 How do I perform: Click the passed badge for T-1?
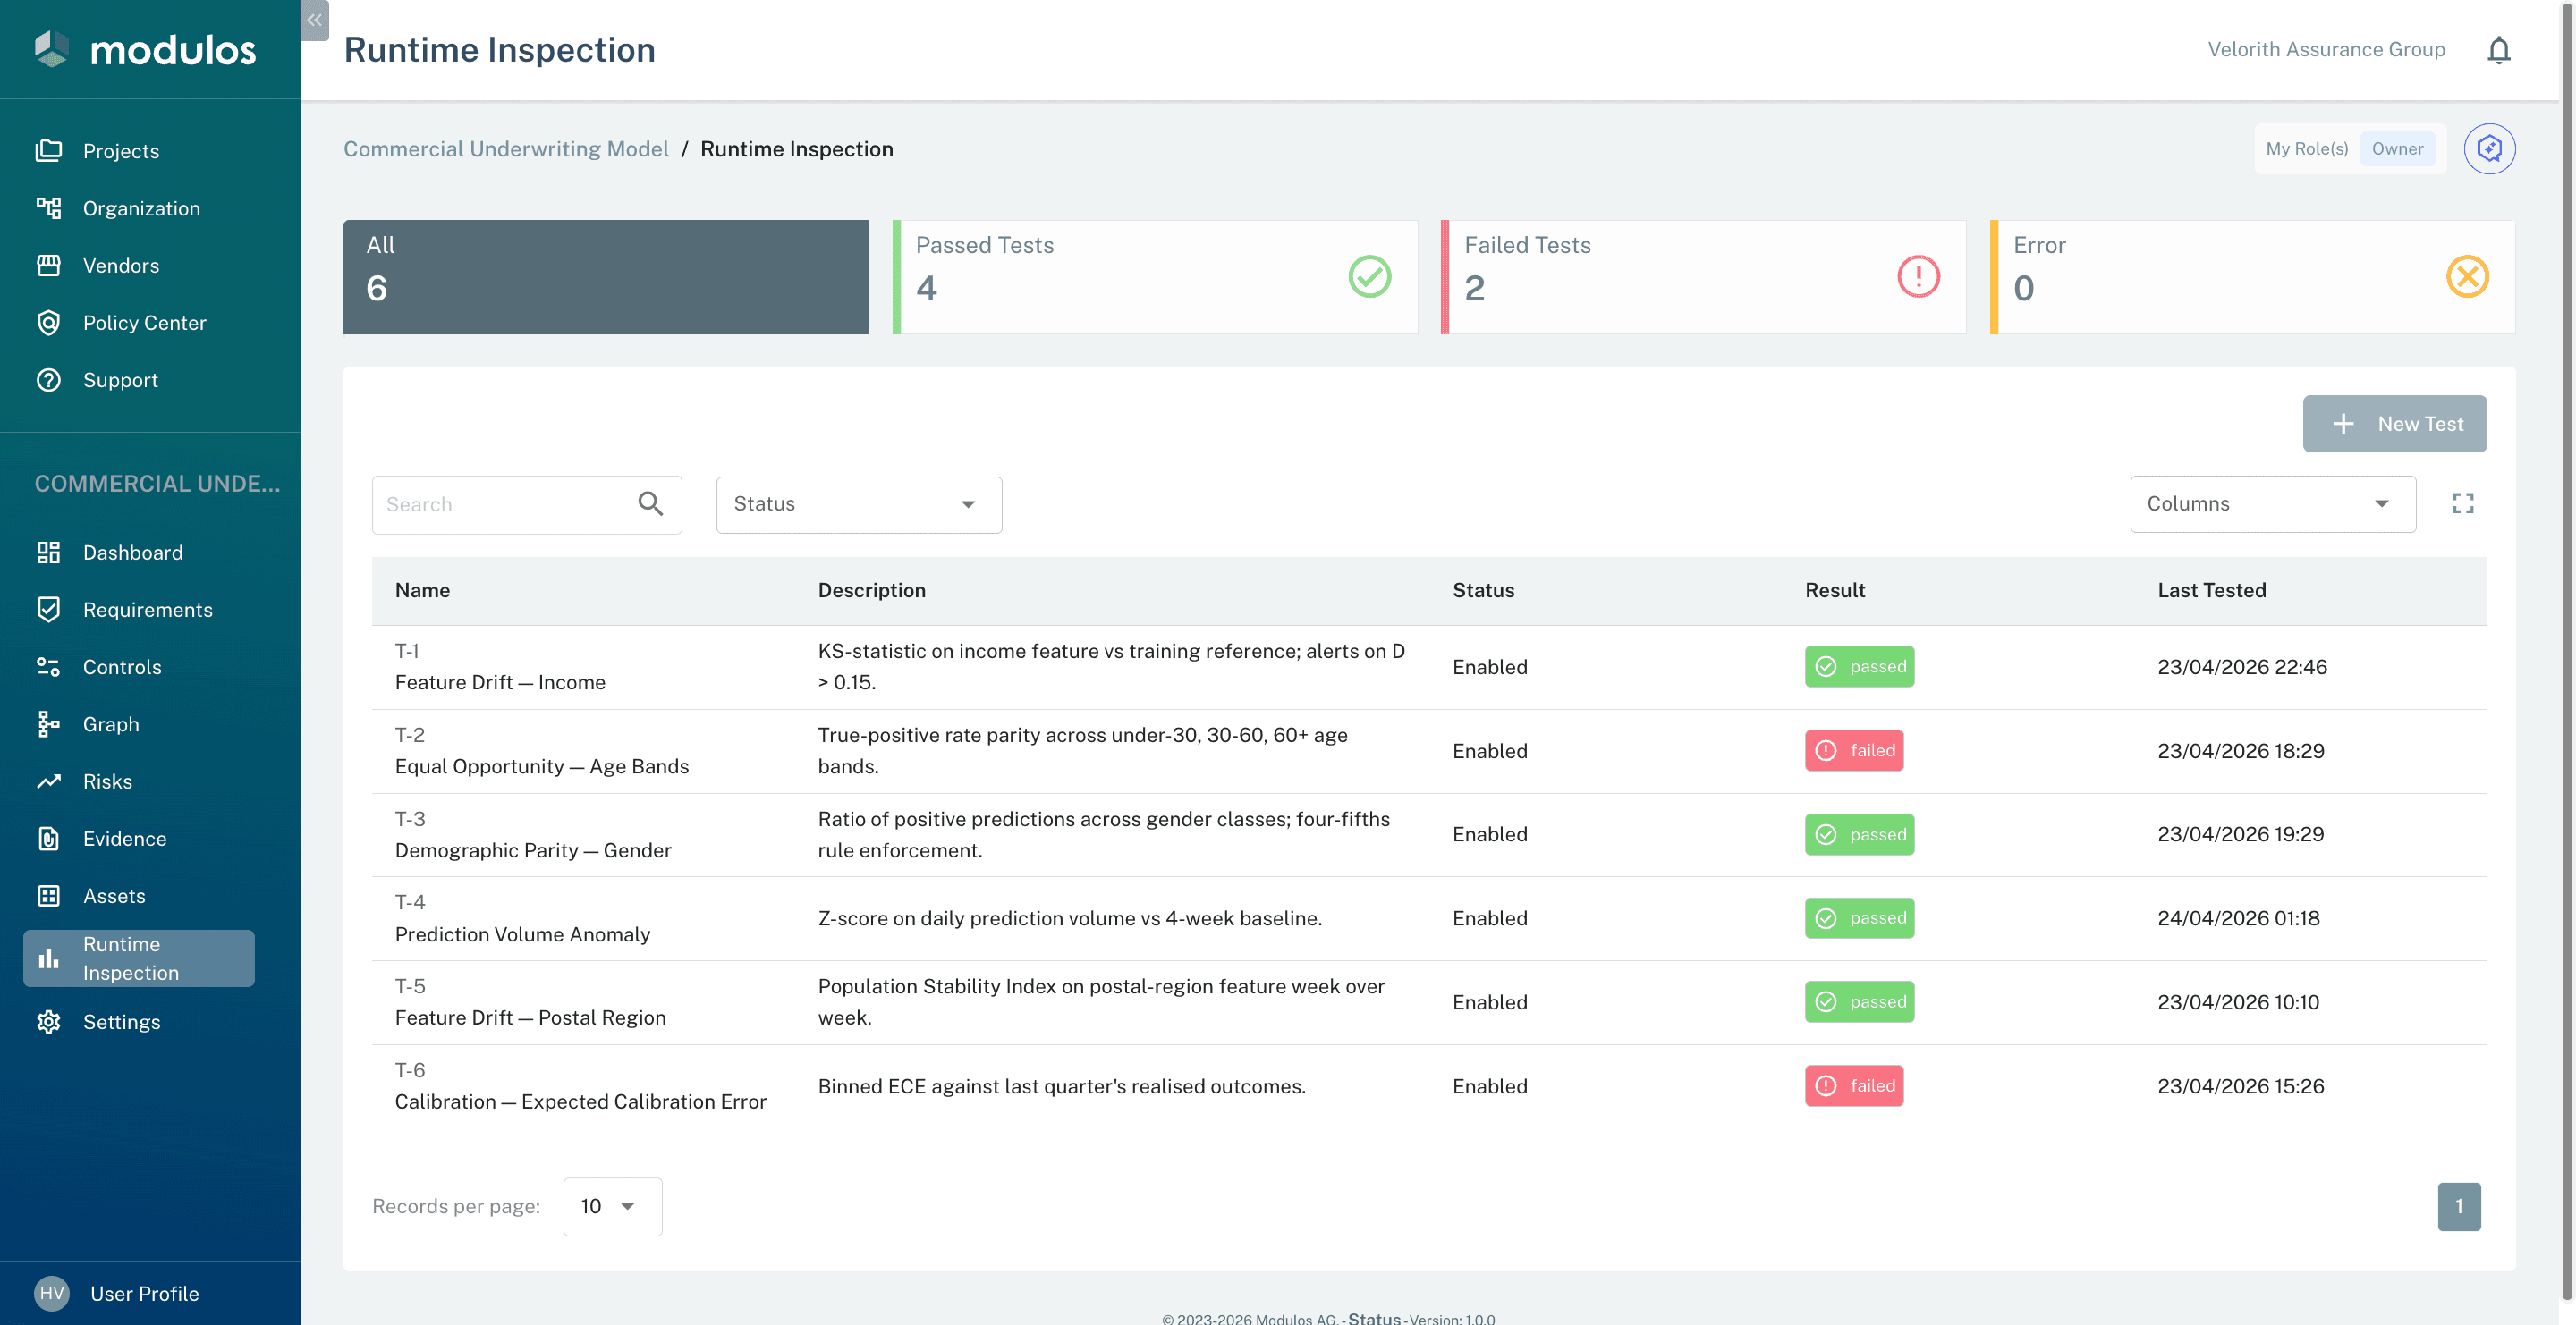point(1859,666)
